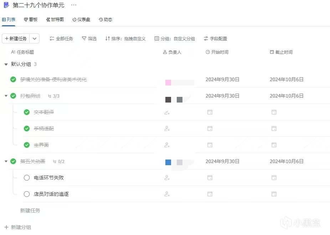Switch to the 看板 tab
Screen dimensions: 330x235
point(31,20)
